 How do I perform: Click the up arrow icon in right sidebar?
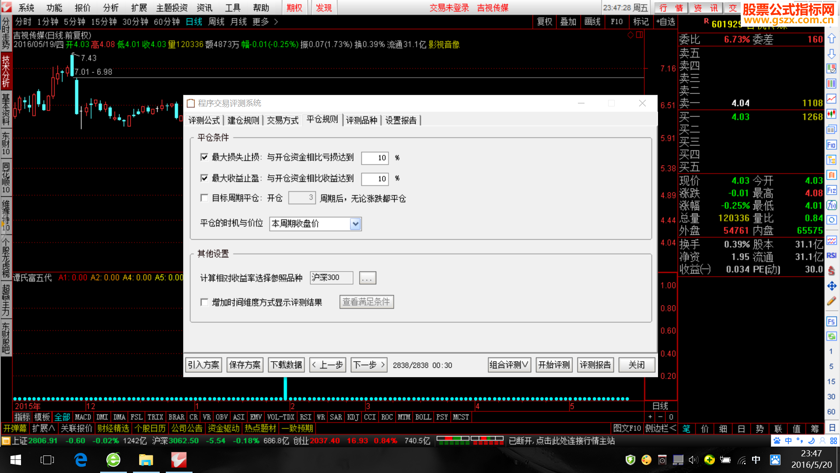(831, 39)
